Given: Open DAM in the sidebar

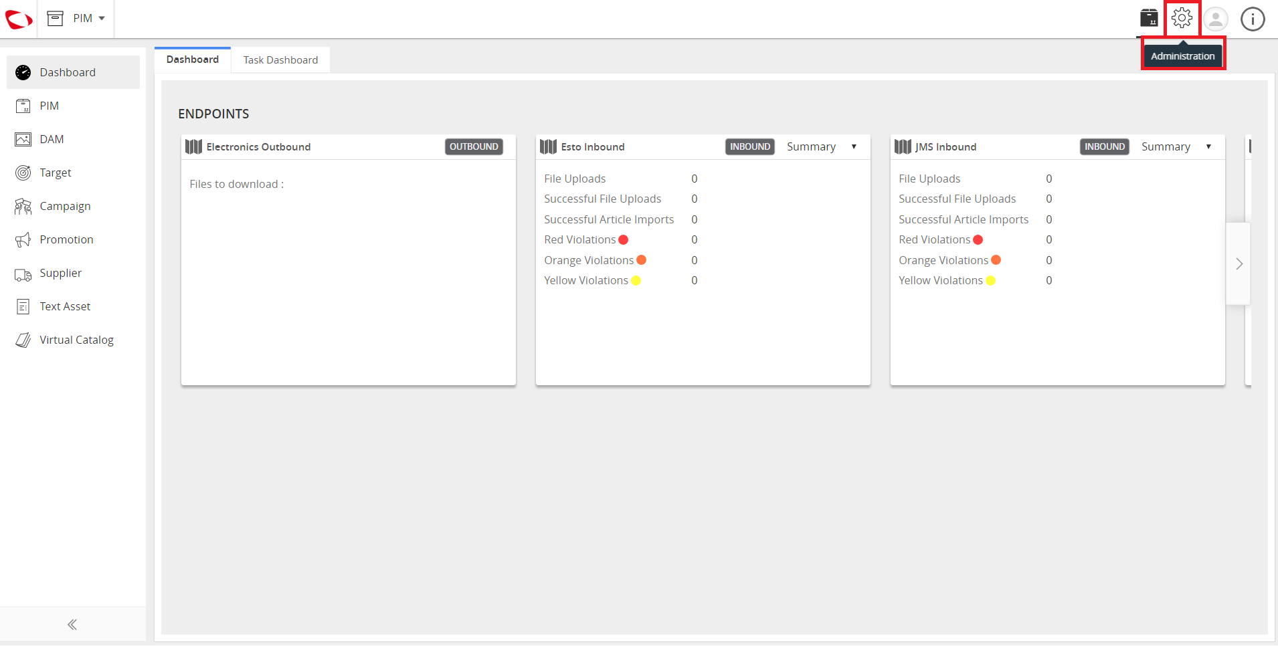Looking at the screenshot, I should pyautogui.click(x=74, y=139).
